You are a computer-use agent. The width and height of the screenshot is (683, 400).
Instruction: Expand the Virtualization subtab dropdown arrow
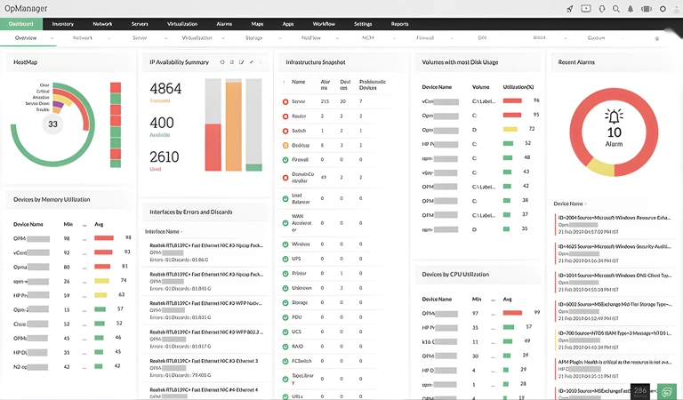(223, 38)
